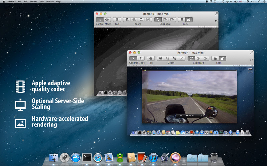Screen dimensions: 267x166
Task: Open the Servers menu
Action: pos(33,2)
